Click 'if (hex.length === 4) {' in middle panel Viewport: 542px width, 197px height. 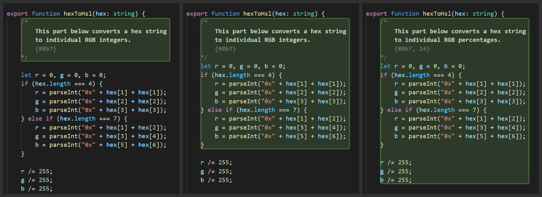tap(241, 75)
